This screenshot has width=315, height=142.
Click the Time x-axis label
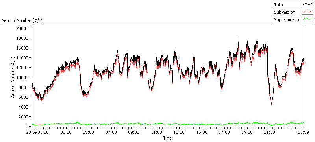167,138
